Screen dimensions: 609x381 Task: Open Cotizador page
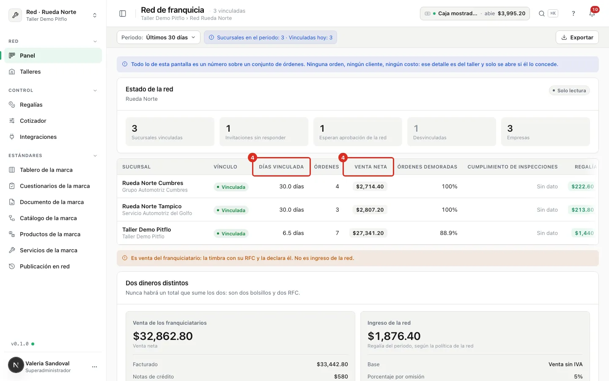point(53,121)
